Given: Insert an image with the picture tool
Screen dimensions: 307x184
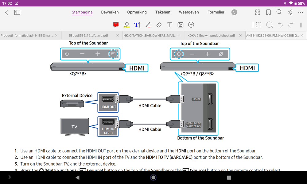Looking at the screenshot, I should pos(180,25).
